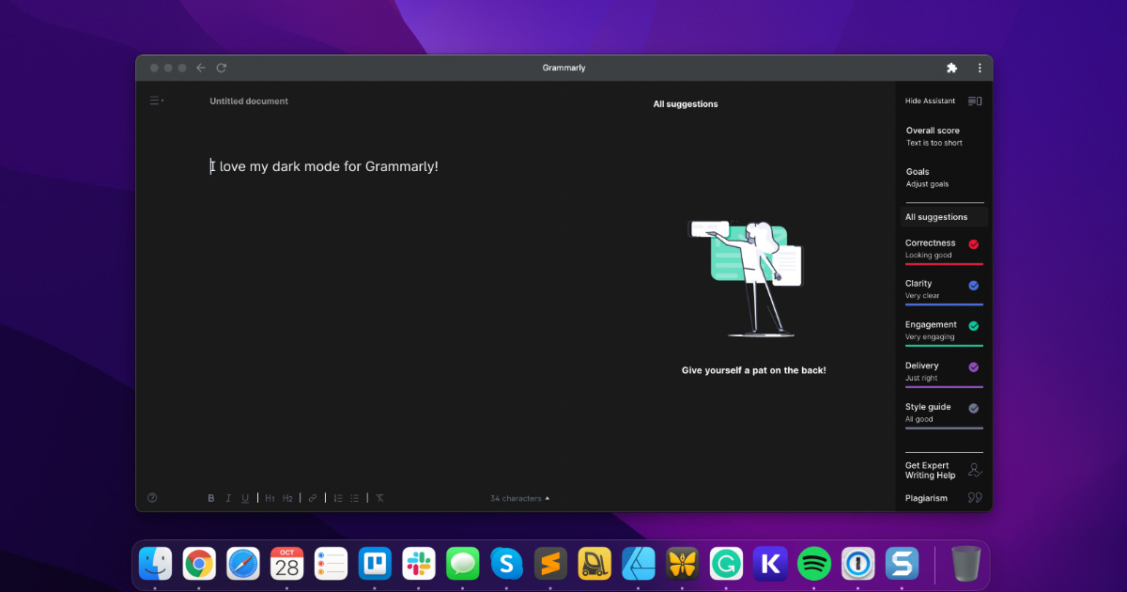This screenshot has width=1127, height=592.
Task: Click the blue Clarity check icon
Action: coord(974,285)
